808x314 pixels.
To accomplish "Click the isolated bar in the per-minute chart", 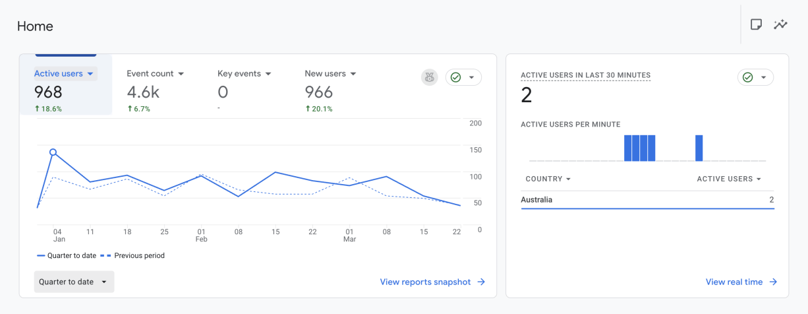I will point(699,148).
